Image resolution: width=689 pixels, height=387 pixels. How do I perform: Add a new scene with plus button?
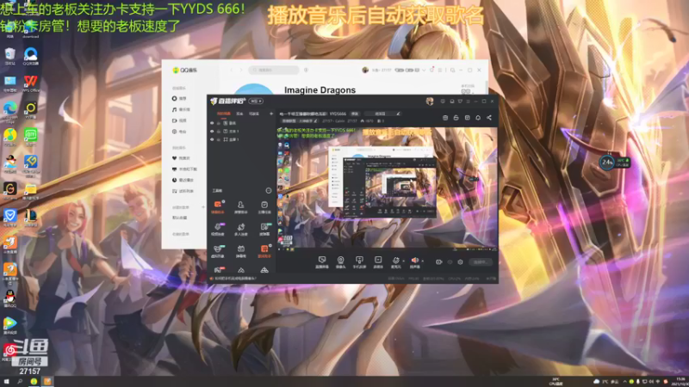tap(271, 114)
